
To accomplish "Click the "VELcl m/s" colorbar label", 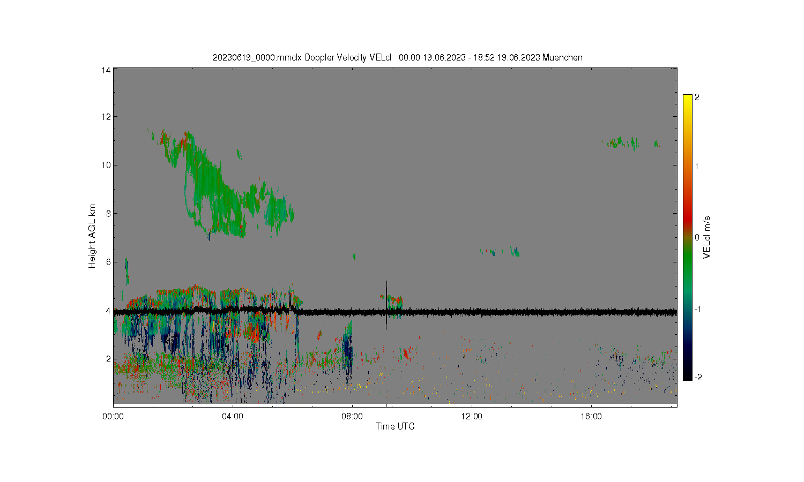I will (x=707, y=237).
